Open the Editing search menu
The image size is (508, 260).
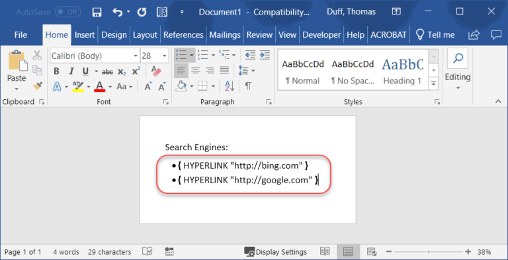[458, 69]
